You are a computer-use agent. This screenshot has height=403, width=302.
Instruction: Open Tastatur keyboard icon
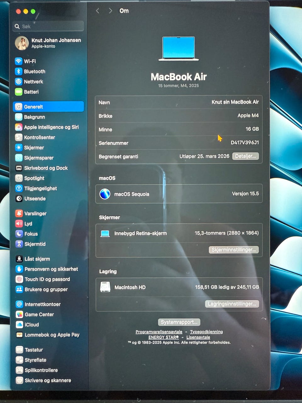point(20,350)
